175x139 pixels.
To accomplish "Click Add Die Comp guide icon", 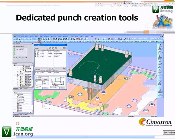I will pos(160,71).
